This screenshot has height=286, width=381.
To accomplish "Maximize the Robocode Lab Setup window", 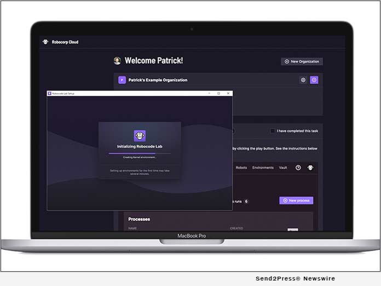I will point(218,93).
